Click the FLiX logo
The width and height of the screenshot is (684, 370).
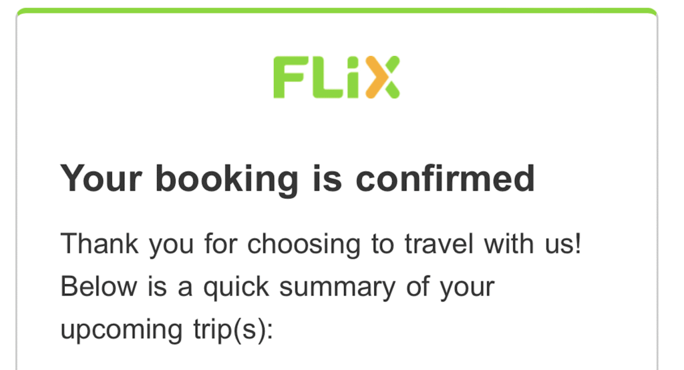(337, 77)
